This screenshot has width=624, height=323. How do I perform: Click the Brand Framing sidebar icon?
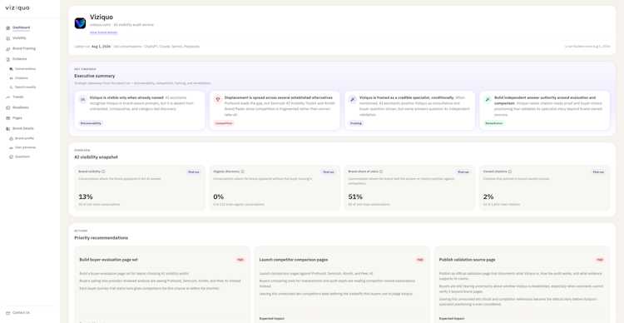click(x=8, y=48)
